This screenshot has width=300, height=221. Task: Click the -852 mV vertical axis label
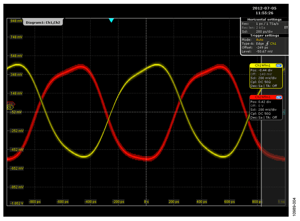17,187
